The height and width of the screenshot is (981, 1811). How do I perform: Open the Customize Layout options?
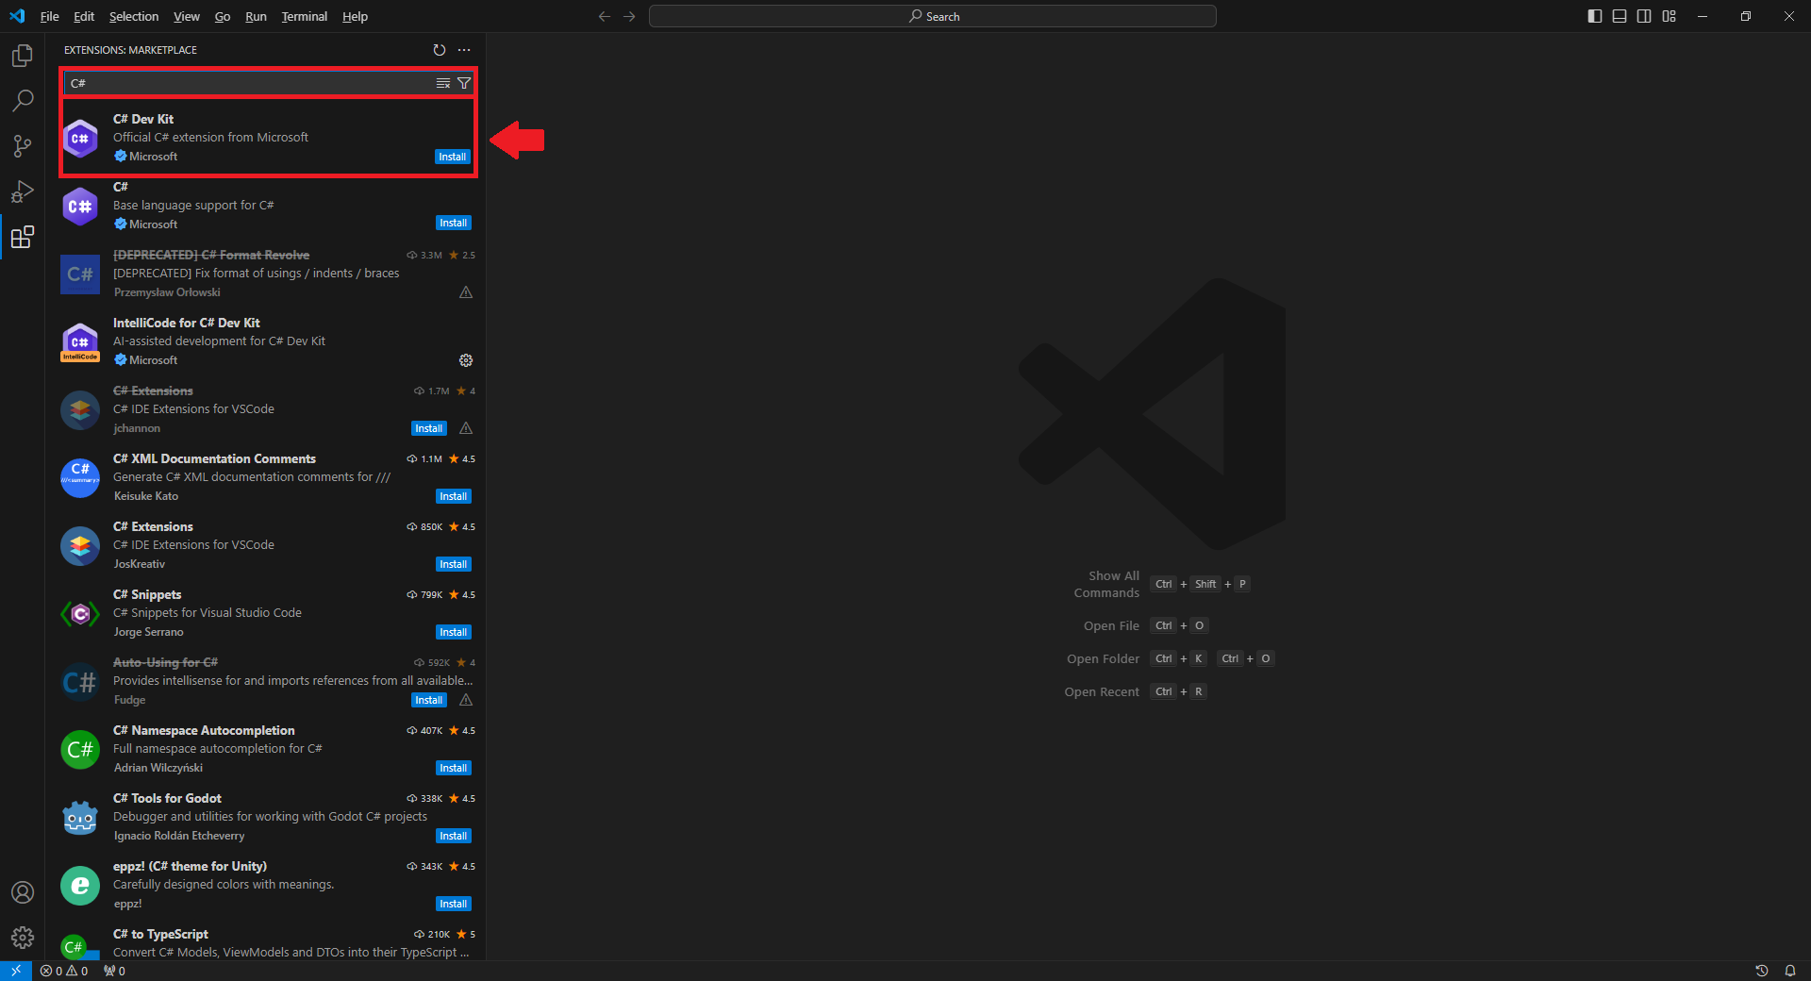(1670, 16)
